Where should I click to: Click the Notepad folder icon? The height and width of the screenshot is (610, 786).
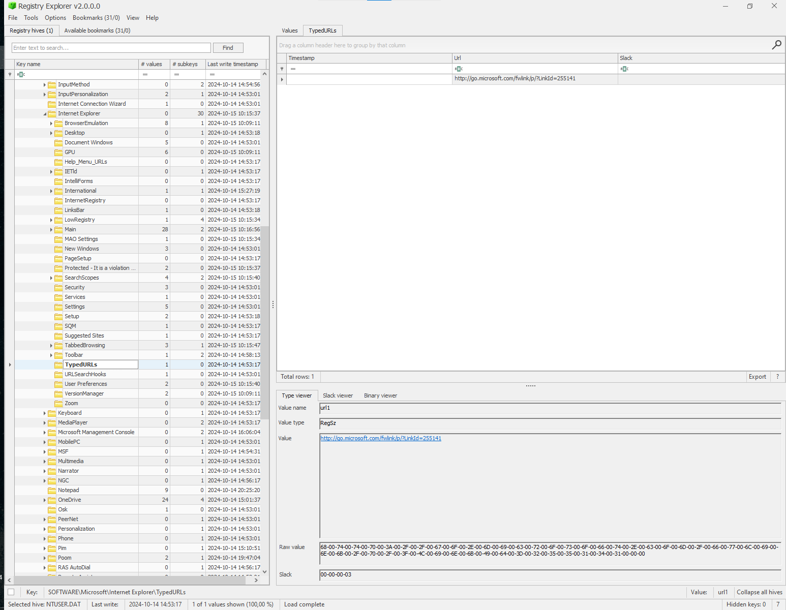[52, 490]
